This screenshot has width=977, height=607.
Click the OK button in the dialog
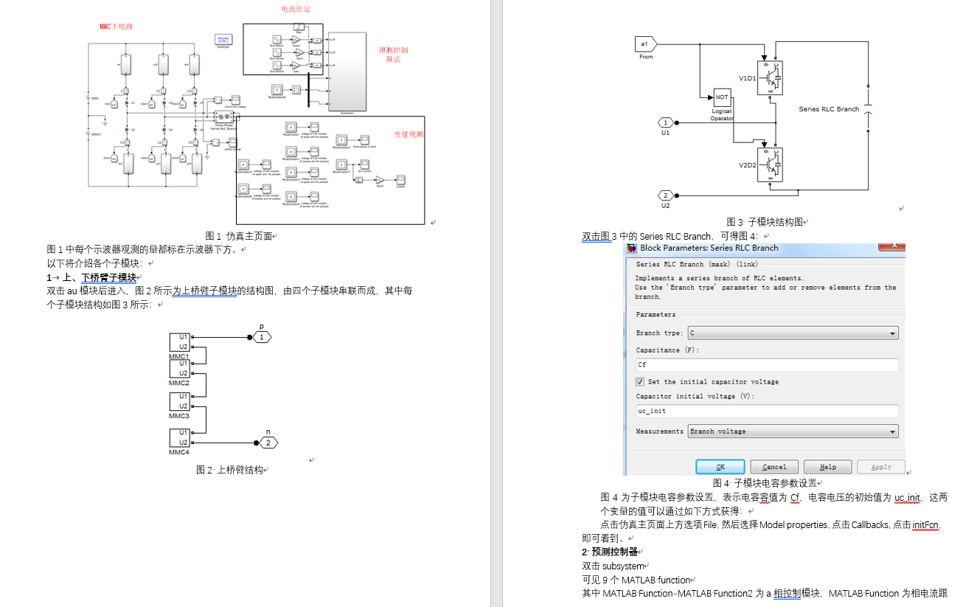click(x=720, y=466)
